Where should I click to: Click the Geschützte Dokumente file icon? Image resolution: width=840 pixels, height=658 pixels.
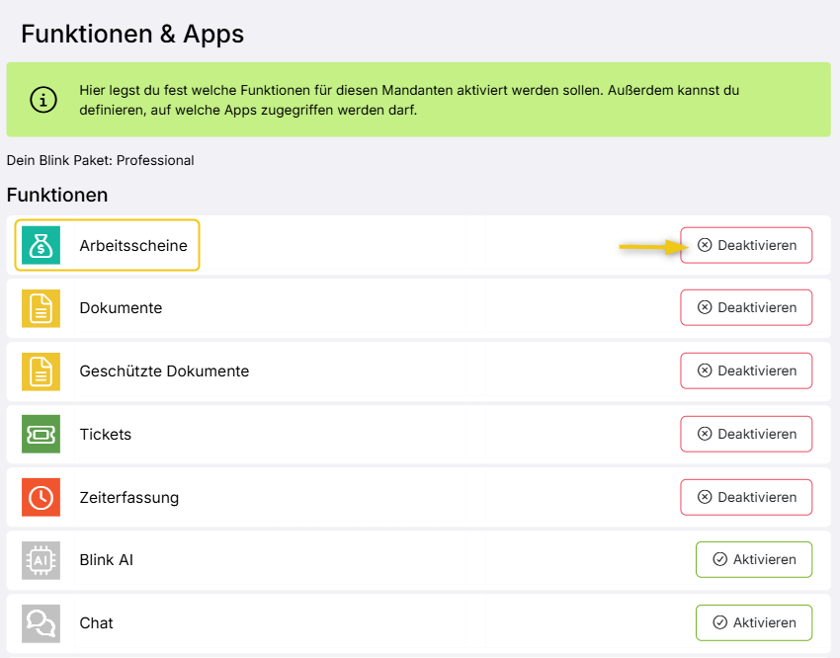click(x=41, y=371)
